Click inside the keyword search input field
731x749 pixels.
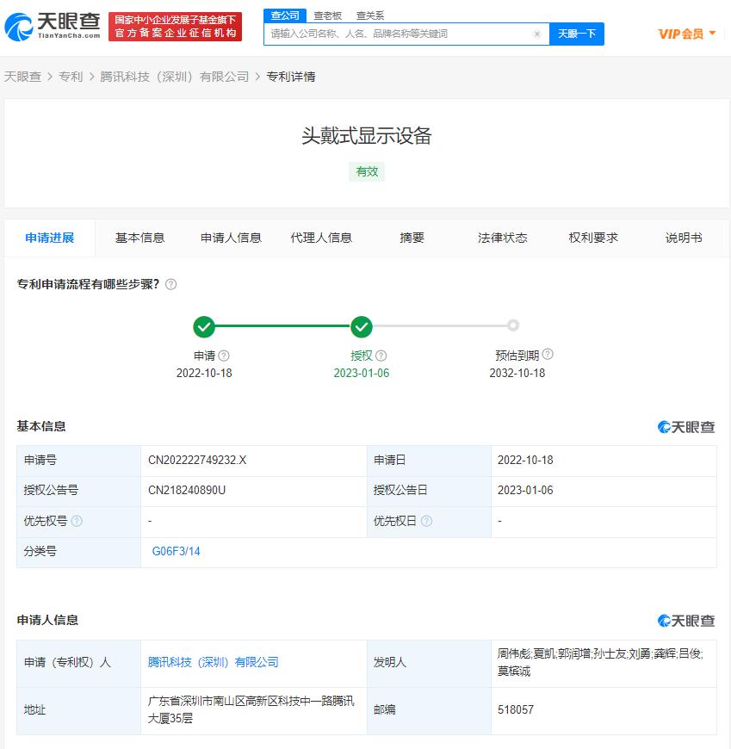[387, 34]
